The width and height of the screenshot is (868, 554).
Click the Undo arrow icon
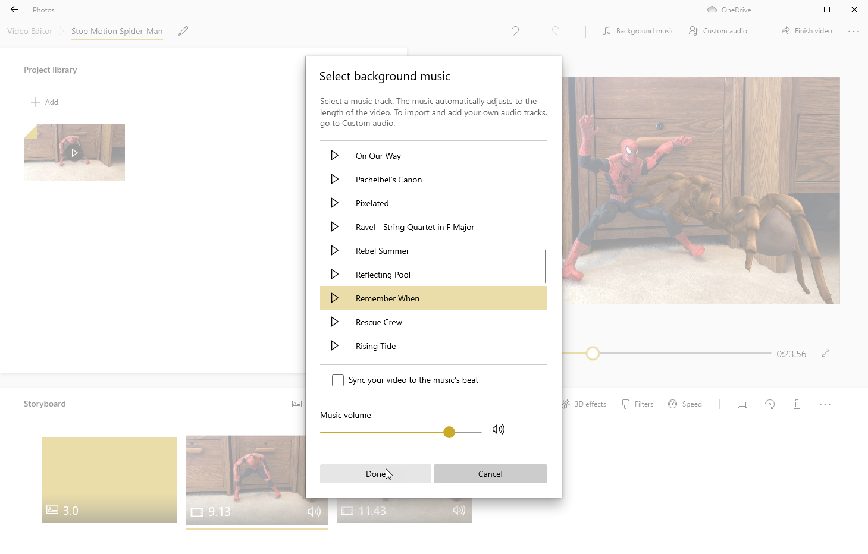click(515, 31)
